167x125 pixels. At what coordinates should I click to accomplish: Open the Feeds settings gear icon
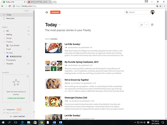(29, 27)
